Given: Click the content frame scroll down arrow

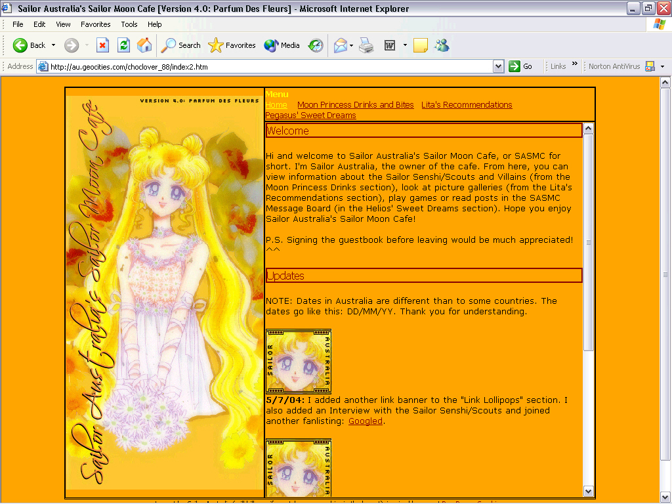Looking at the screenshot, I should pyautogui.click(x=589, y=491).
